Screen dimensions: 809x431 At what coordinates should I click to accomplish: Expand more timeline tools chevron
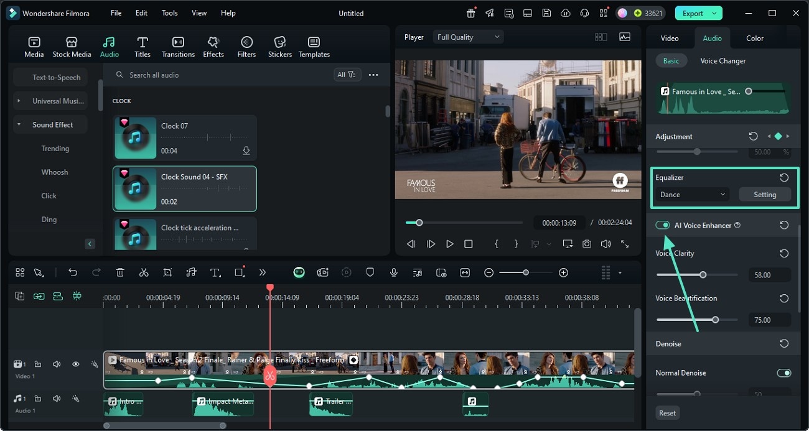pyautogui.click(x=263, y=272)
